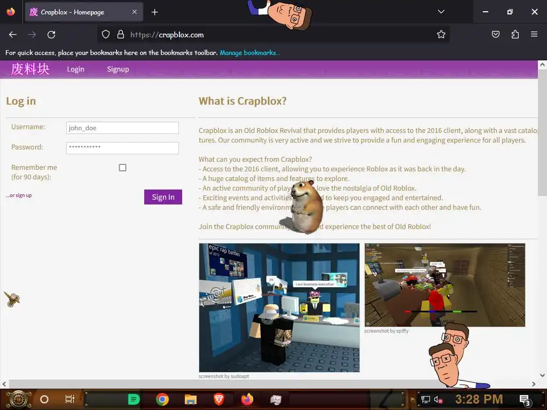Click the horizontal scrollbar left arrow
Image resolution: width=547 pixels, height=410 pixels.
(x=4, y=384)
